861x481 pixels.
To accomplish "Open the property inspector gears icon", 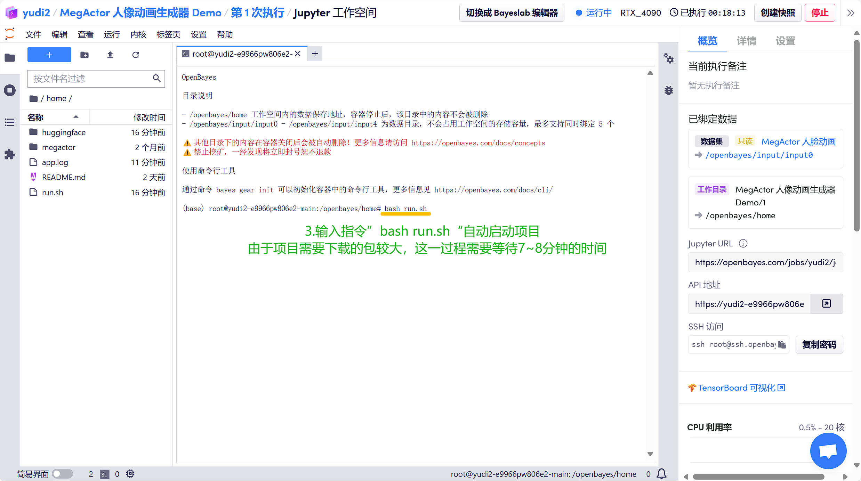I will click(x=668, y=58).
